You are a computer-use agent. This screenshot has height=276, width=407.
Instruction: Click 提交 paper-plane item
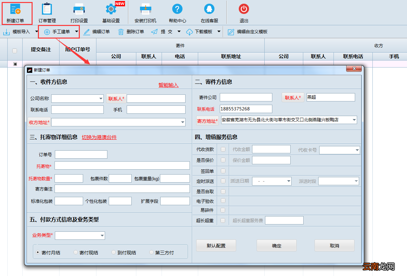[x=162, y=32]
